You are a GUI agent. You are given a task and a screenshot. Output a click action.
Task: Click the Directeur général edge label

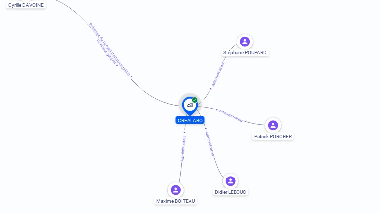pyautogui.click(x=106, y=52)
